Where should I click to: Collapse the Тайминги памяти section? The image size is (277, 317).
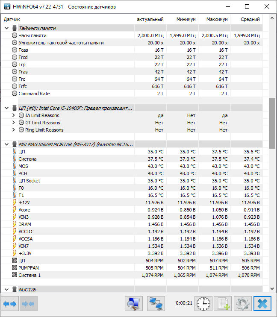click(x=7, y=28)
